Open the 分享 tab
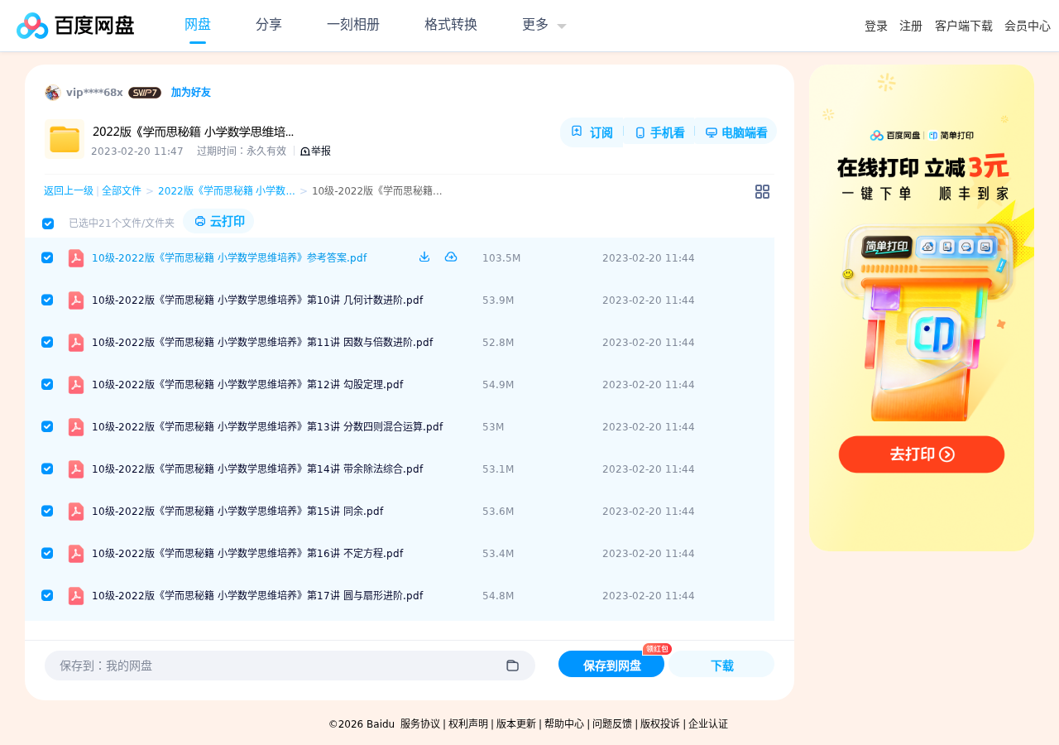Screen dimensions: 1059x745 point(269,25)
